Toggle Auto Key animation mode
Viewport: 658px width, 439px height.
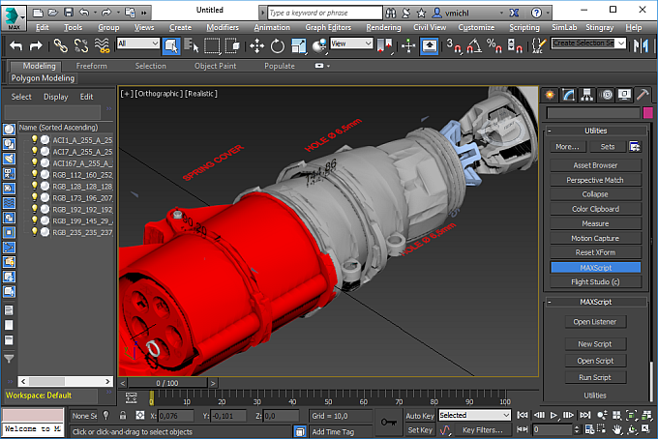[x=419, y=416]
